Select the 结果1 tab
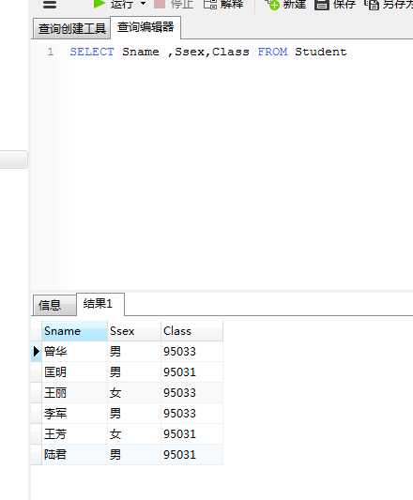This screenshot has height=500, width=413. click(100, 304)
